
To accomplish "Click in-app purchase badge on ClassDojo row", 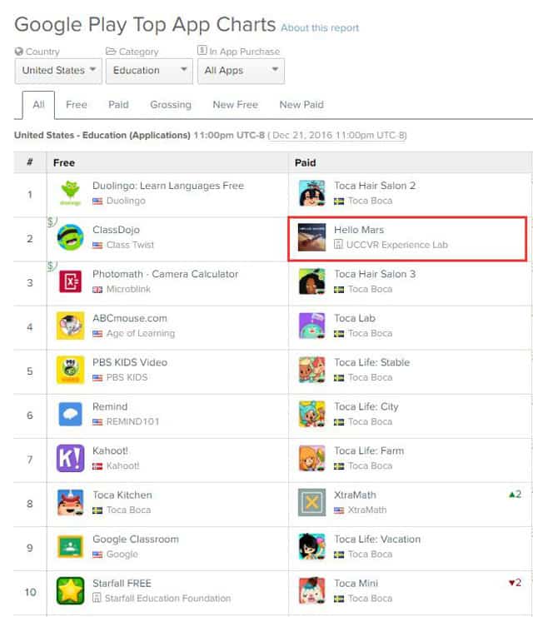I will coord(52,222).
